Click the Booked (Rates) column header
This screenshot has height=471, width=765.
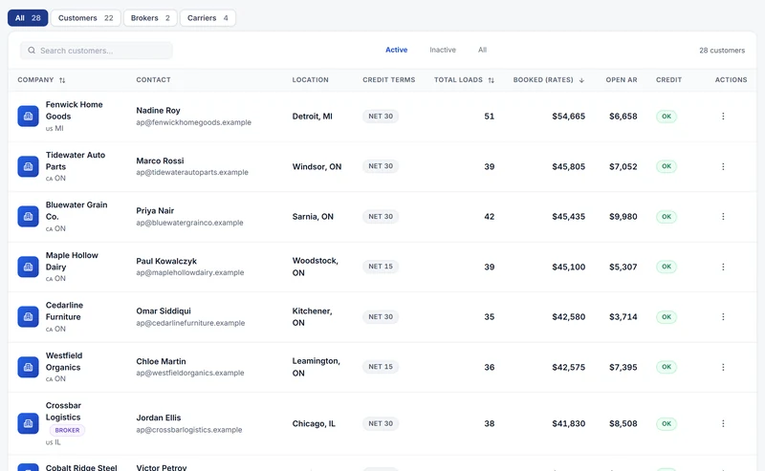click(543, 80)
